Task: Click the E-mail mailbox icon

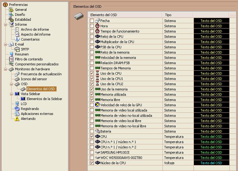Action: coord(11,44)
